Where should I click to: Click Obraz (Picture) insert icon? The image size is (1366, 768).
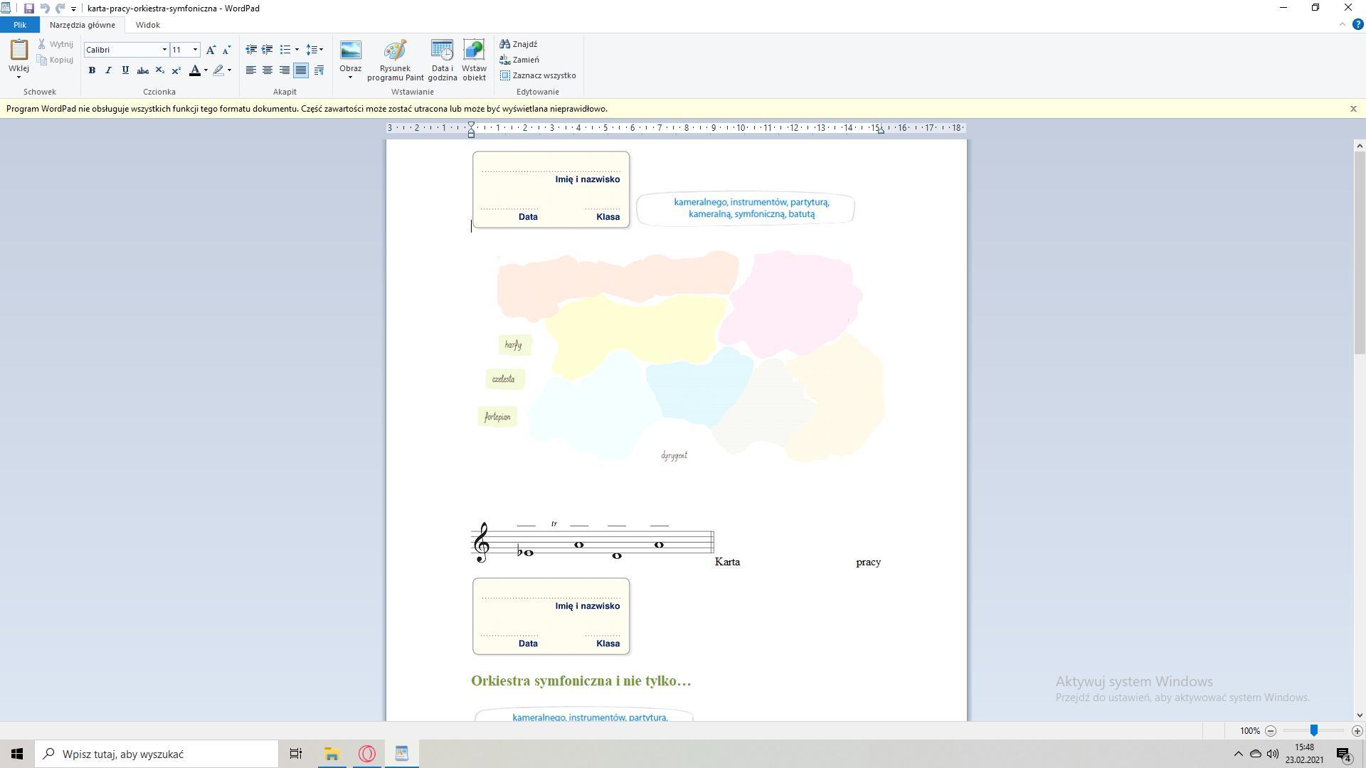point(350,51)
